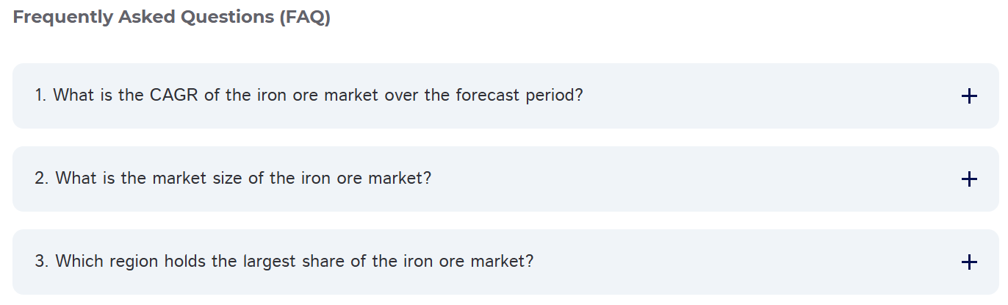The height and width of the screenshot is (305, 1008).
Task: Click the plus icon next to market size question
Action: (x=969, y=179)
